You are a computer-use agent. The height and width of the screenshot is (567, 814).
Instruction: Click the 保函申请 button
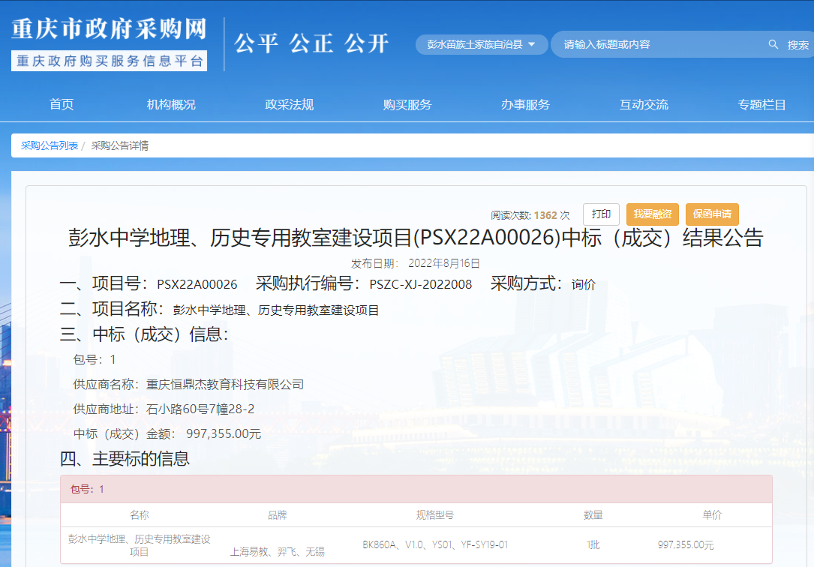(x=712, y=214)
